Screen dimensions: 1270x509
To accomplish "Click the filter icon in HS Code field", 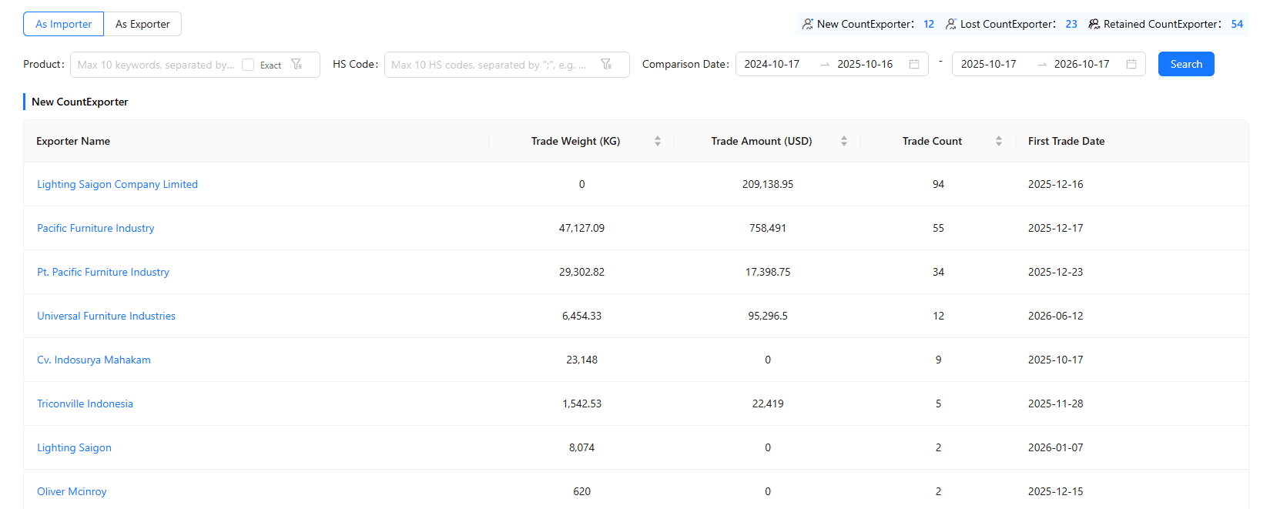I will (606, 65).
